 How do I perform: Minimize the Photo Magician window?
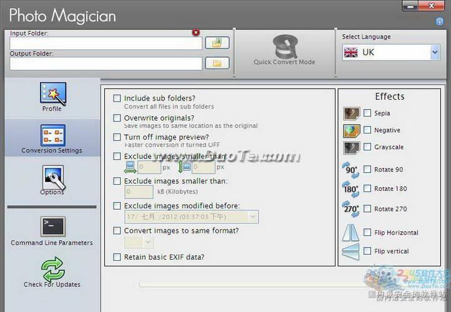pyautogui.click(x=410, y=6)
